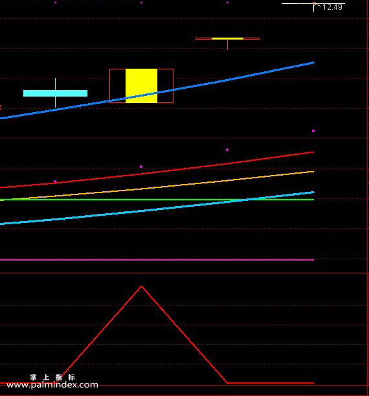
Task: Click magenta dot under yellow candle
Action: (x=141, y=167)
